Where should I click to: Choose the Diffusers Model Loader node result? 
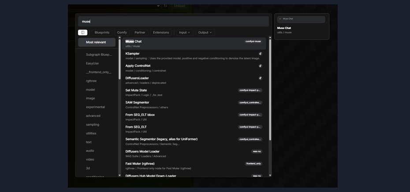[194, 153]
